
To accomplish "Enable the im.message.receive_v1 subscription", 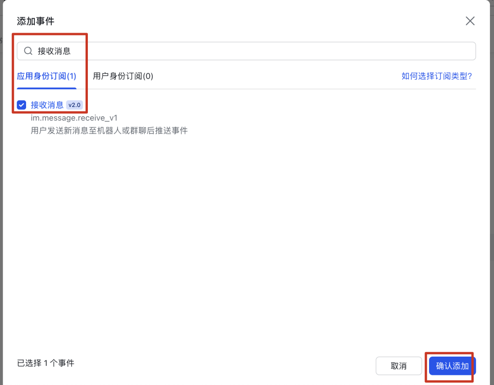I will [21, 105].
